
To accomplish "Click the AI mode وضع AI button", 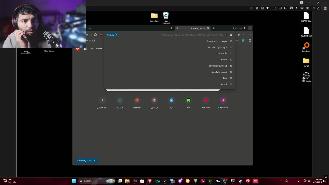I will 112,35.
